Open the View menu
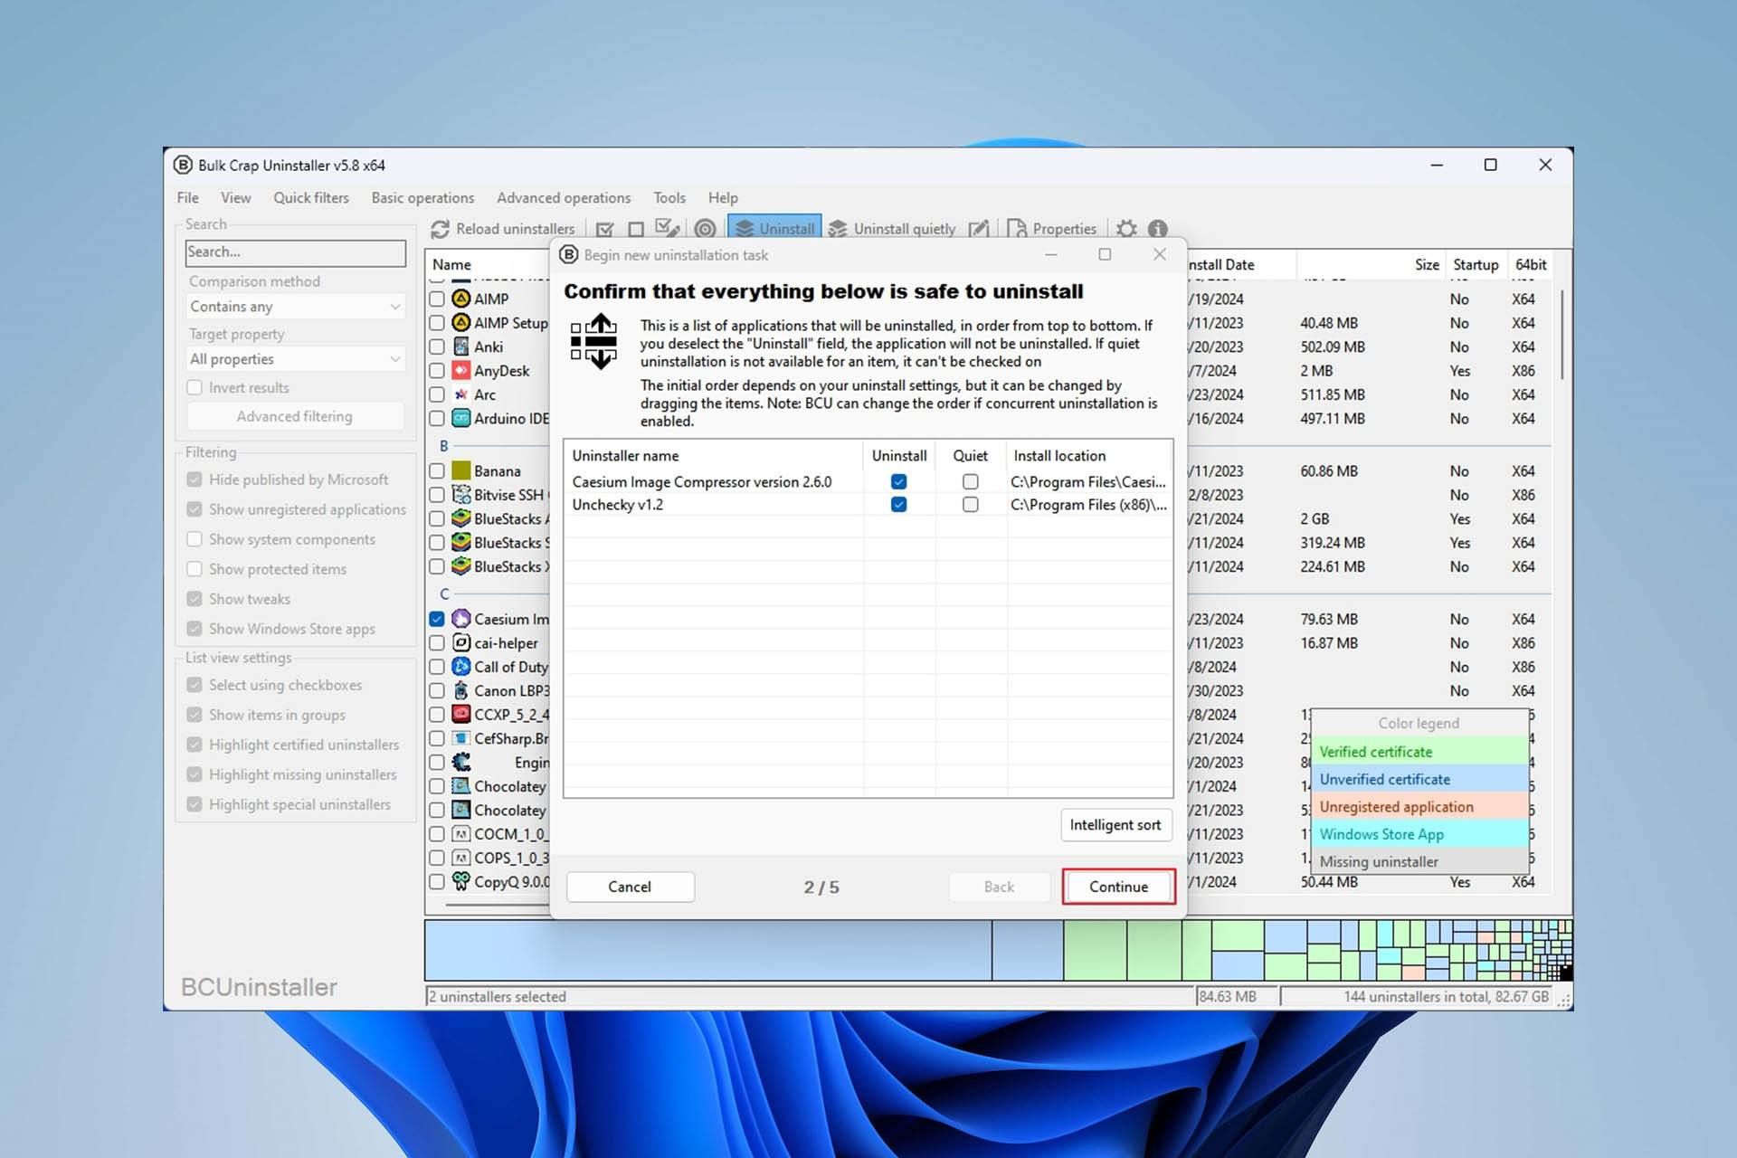Screen dimensions: 1737x1158 (x=236, y=197)
